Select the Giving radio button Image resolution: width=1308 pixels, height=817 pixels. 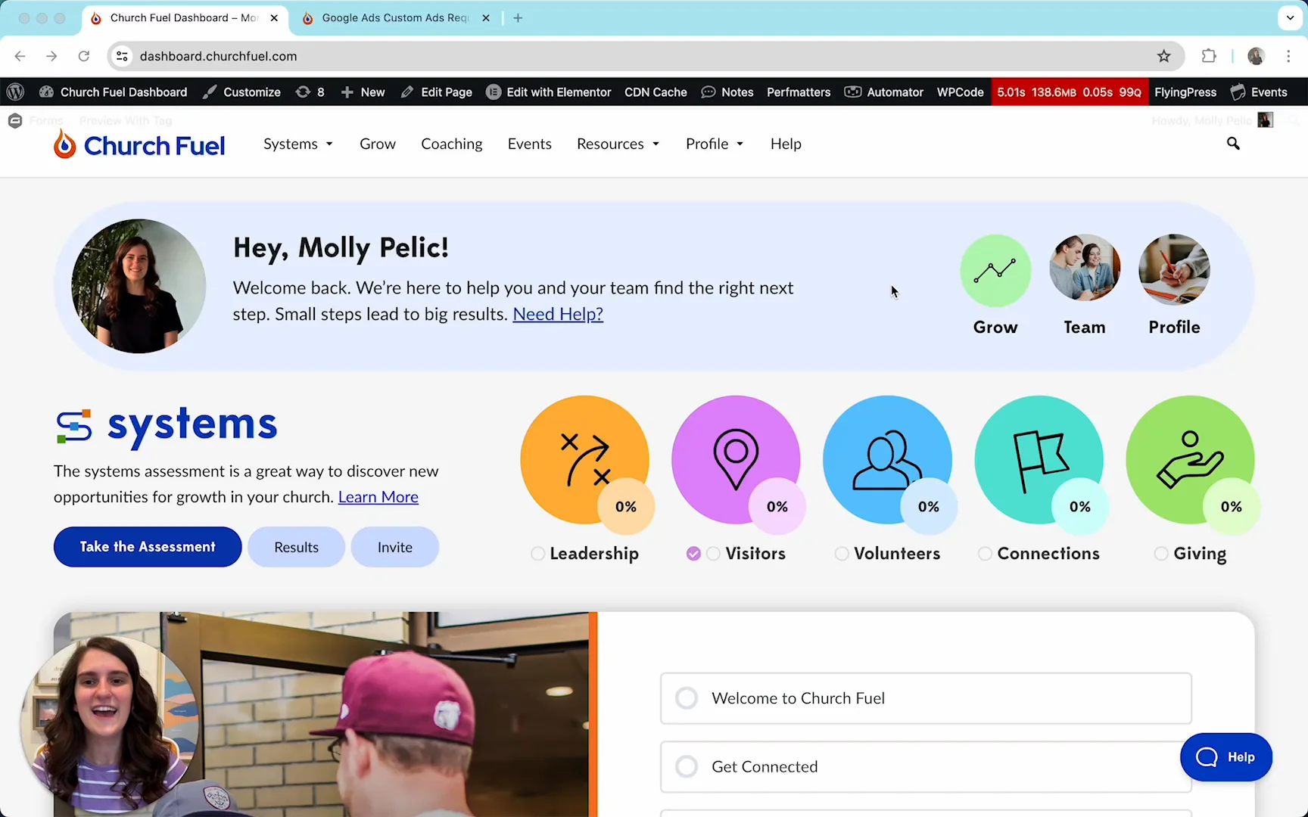point(1161,553)
